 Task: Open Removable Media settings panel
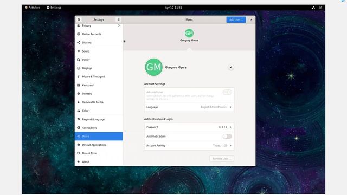coord(99,102)
